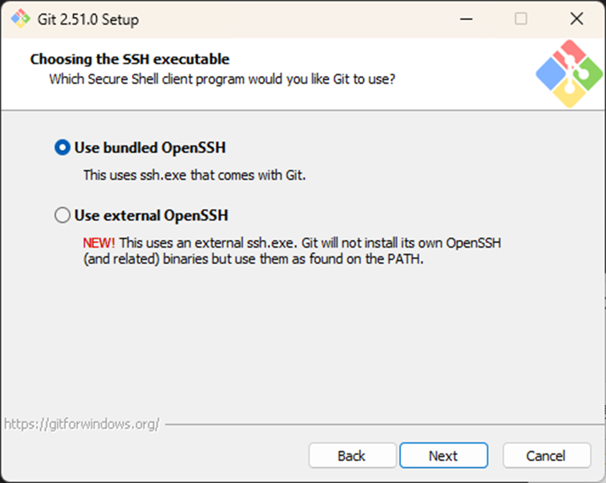Click the "Use external OpenSSH" label text
Screen dimensions: 606x483
tap(151, 216)
